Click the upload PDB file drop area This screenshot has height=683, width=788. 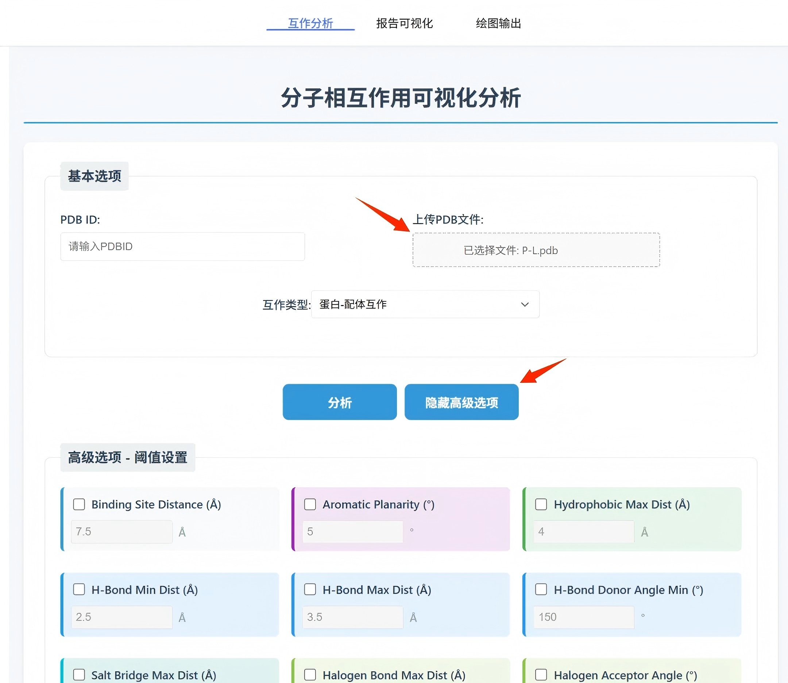pos(536,250)
